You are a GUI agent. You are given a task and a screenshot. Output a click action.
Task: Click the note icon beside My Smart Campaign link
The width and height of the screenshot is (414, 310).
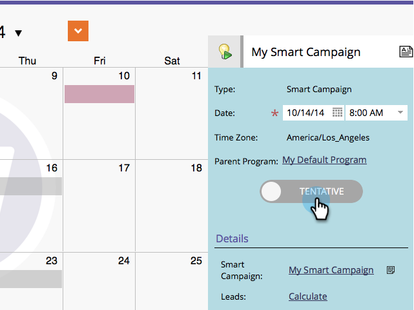tap(390, 270)
